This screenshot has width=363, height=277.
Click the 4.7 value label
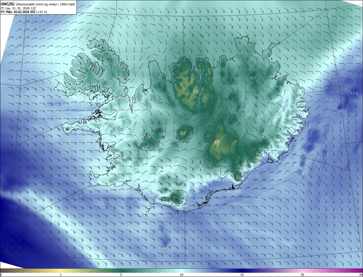point(253,78)
